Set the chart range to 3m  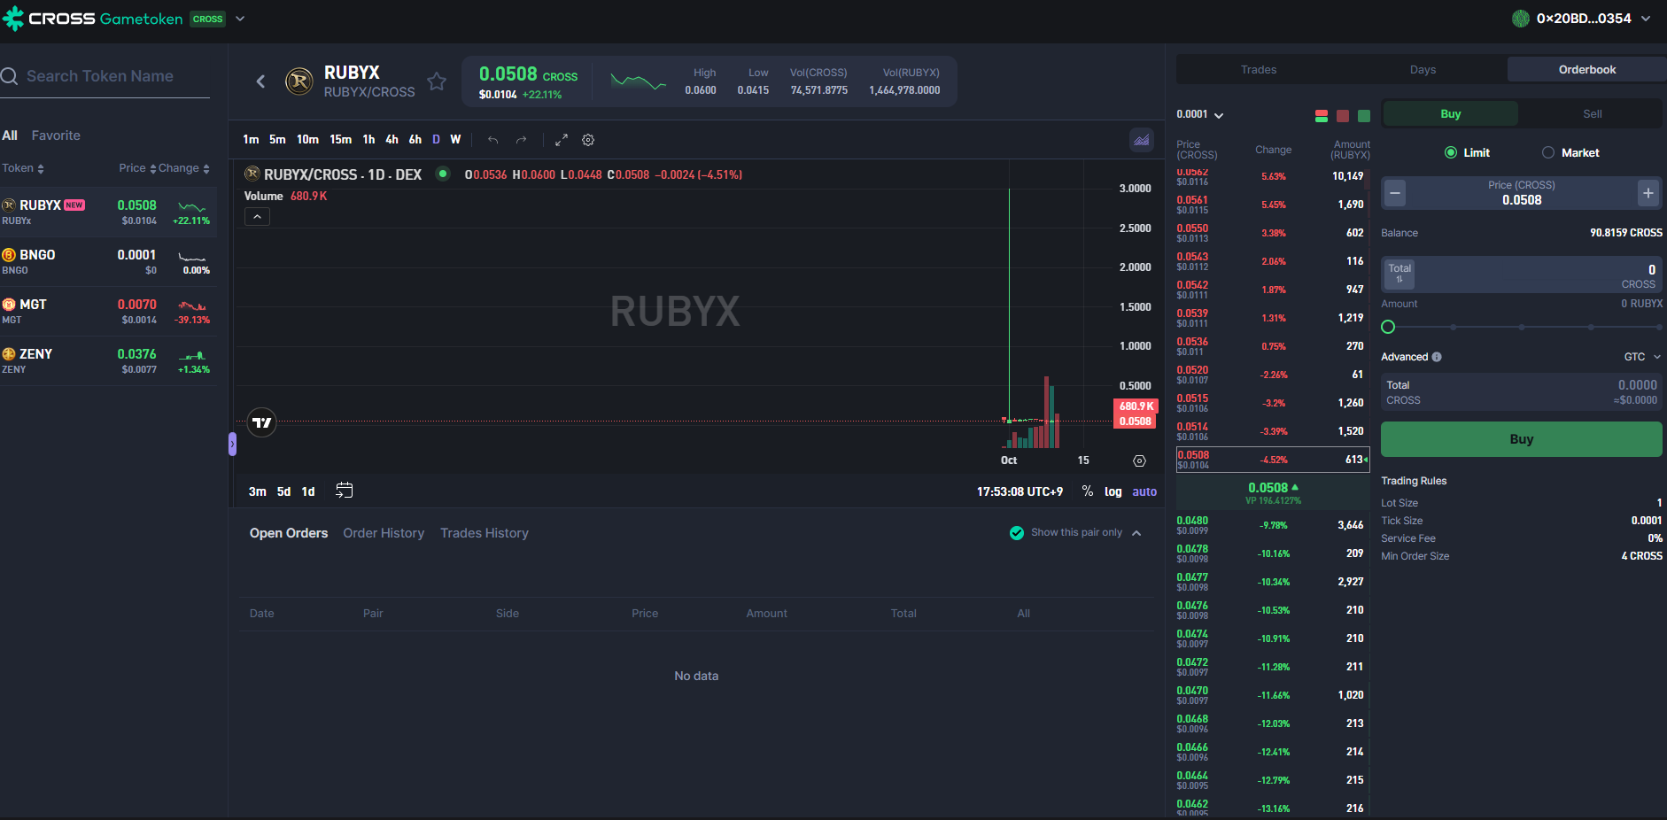258,491
